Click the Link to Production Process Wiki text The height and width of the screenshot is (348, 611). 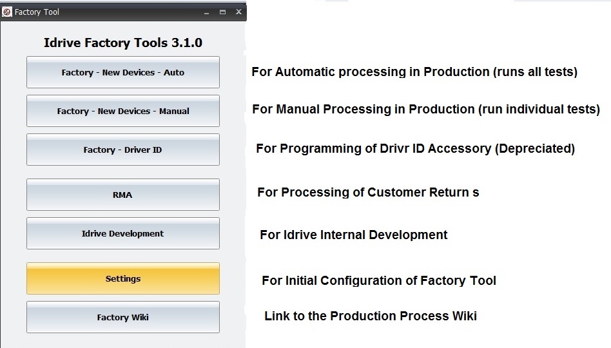coord(370,316)
